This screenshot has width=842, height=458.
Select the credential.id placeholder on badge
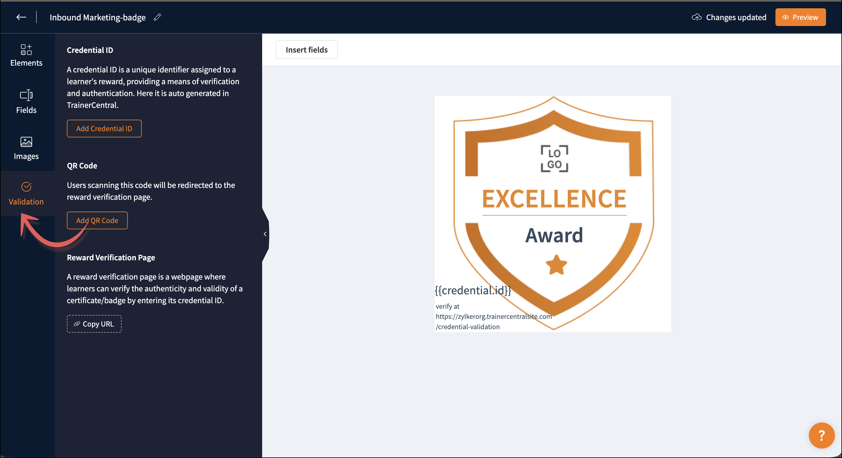[473, 290]
